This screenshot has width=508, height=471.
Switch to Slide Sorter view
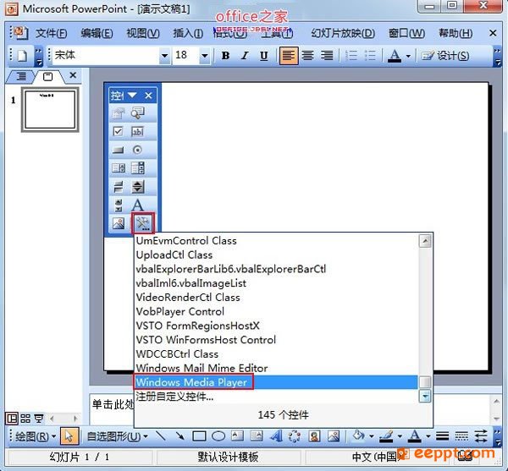25,419
